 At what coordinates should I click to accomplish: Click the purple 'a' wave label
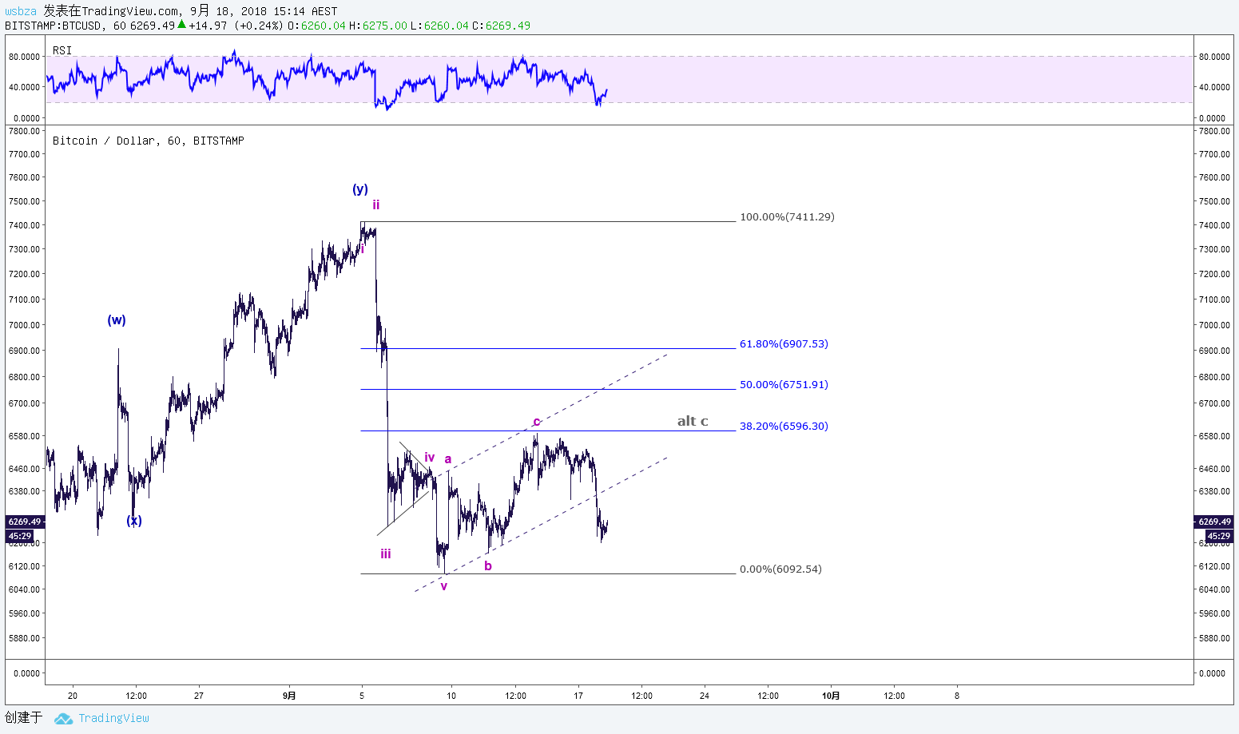pos(448,459)
